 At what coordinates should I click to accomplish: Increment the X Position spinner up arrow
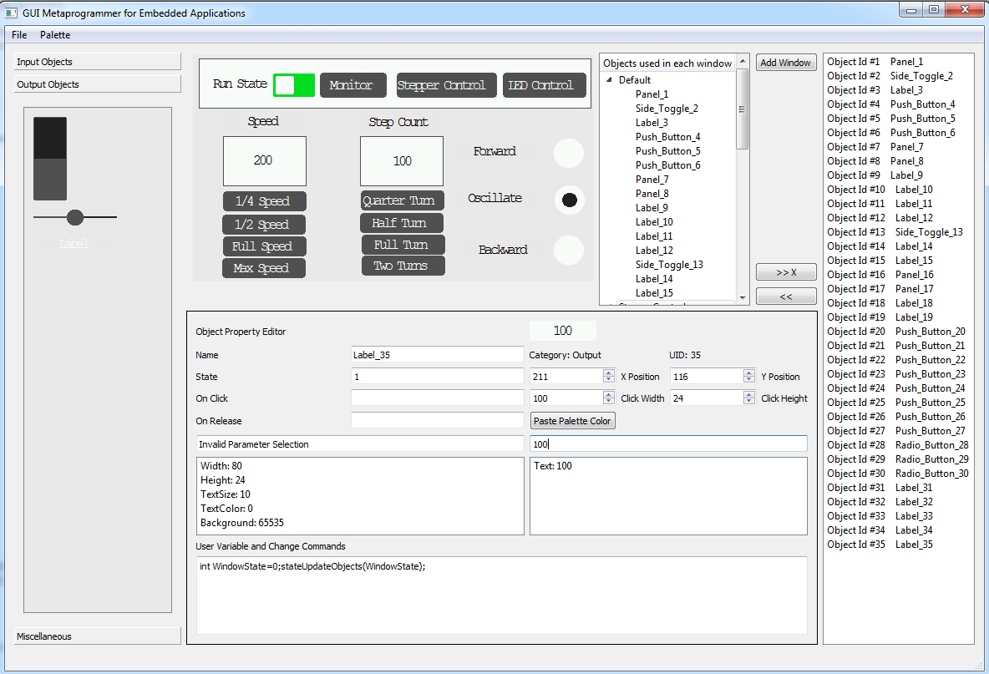click(608, 372)
